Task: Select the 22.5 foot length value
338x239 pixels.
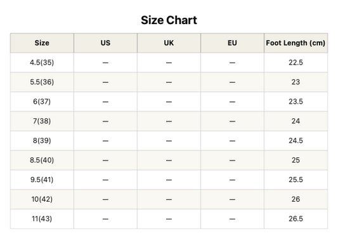Action: coord(296,63)
